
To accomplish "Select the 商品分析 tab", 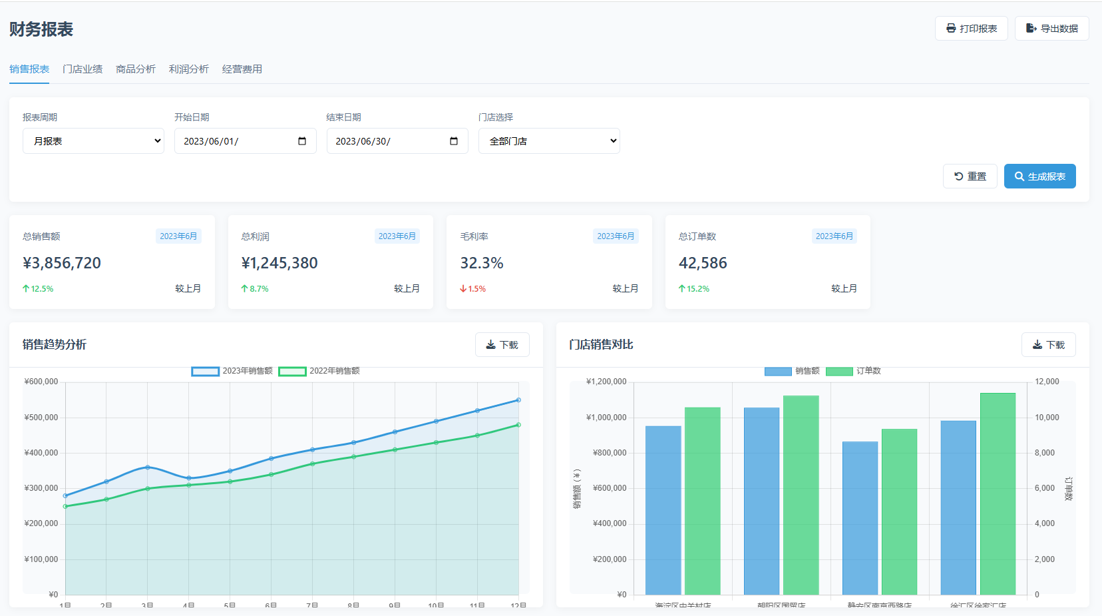I will [x=136, y=69].
